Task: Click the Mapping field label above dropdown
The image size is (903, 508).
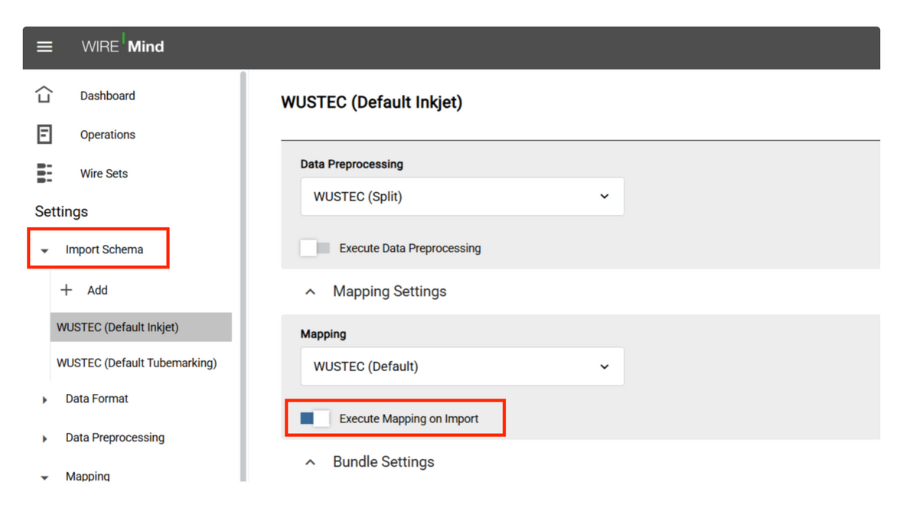Action: click(323, 334)
